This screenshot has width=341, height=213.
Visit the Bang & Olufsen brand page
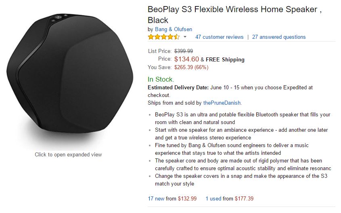coord(173,29)
